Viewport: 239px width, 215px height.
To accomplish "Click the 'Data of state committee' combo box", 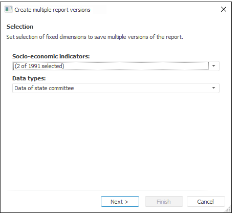I will (x=116, y=88).
